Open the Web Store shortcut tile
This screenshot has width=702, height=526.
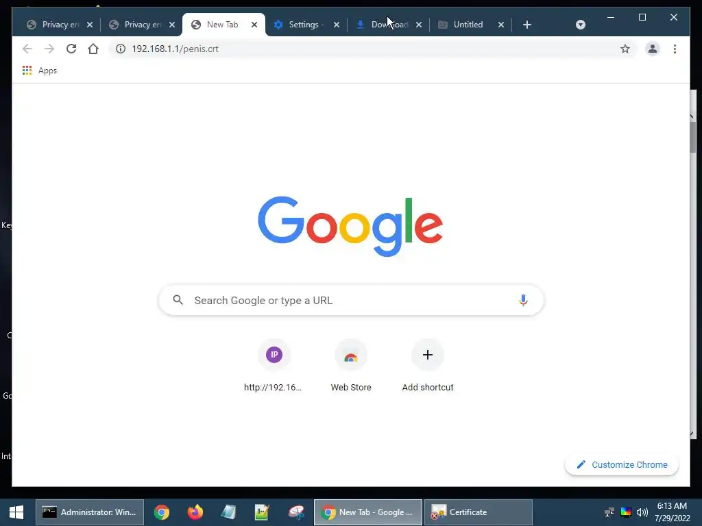click(351, 366)
